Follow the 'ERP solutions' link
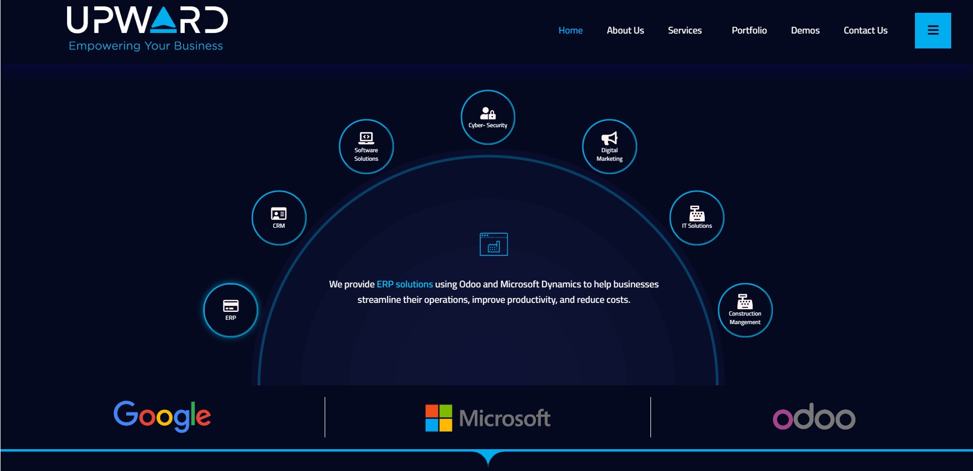The image size is (973, 471). [x=405, y=284]
